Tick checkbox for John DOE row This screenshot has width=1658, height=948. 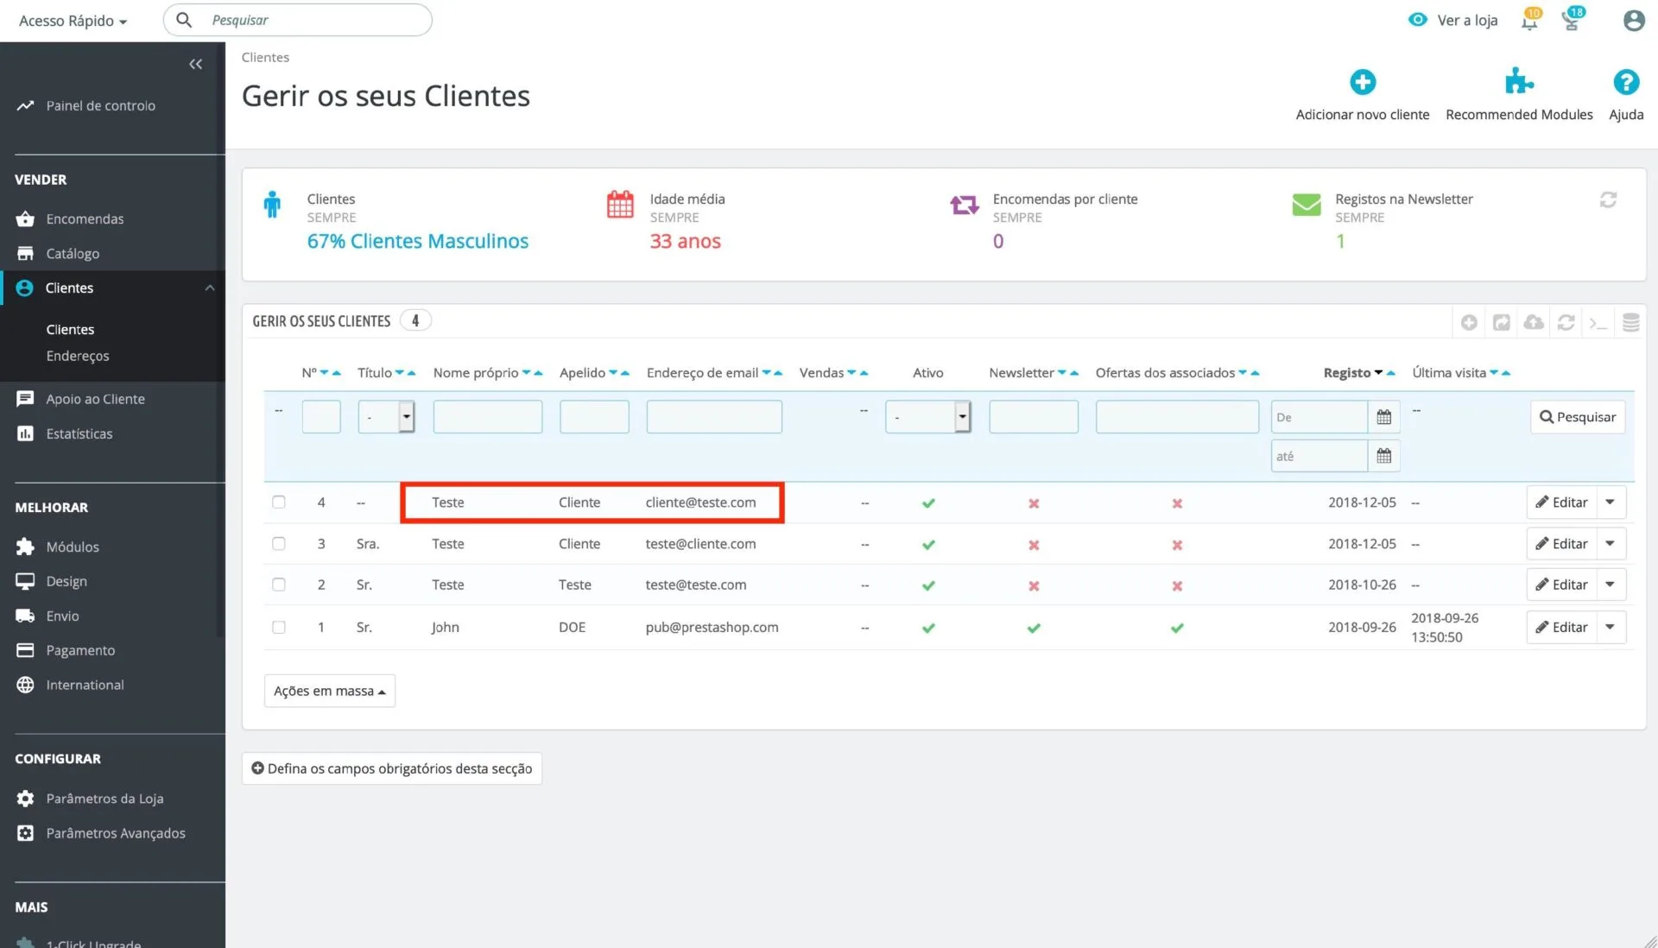pos(279,627)
